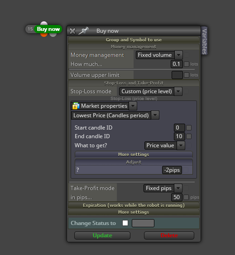Select the Buy now block node
Viewport: 235px width, 255px height.
click(48, 29)
